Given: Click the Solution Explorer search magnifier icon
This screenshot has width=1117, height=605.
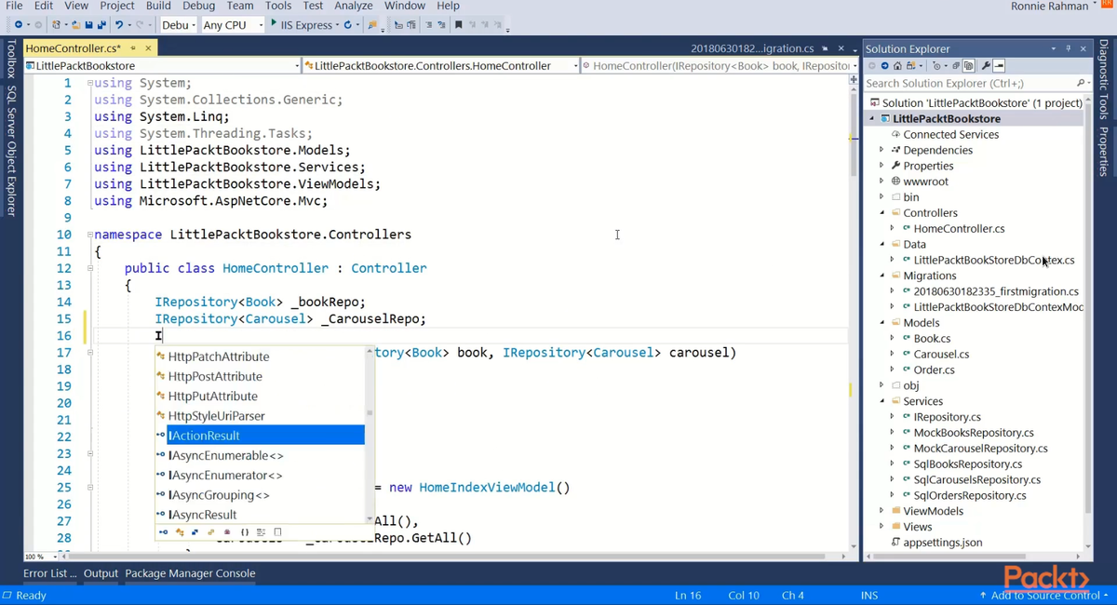Looking at the screenshot, I should 1082,83.
